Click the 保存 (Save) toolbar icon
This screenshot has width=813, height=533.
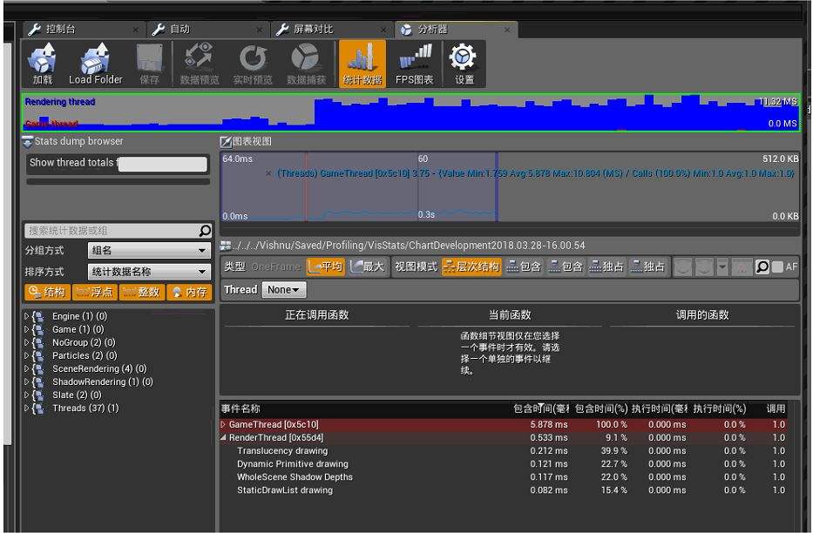pos(149,64)
